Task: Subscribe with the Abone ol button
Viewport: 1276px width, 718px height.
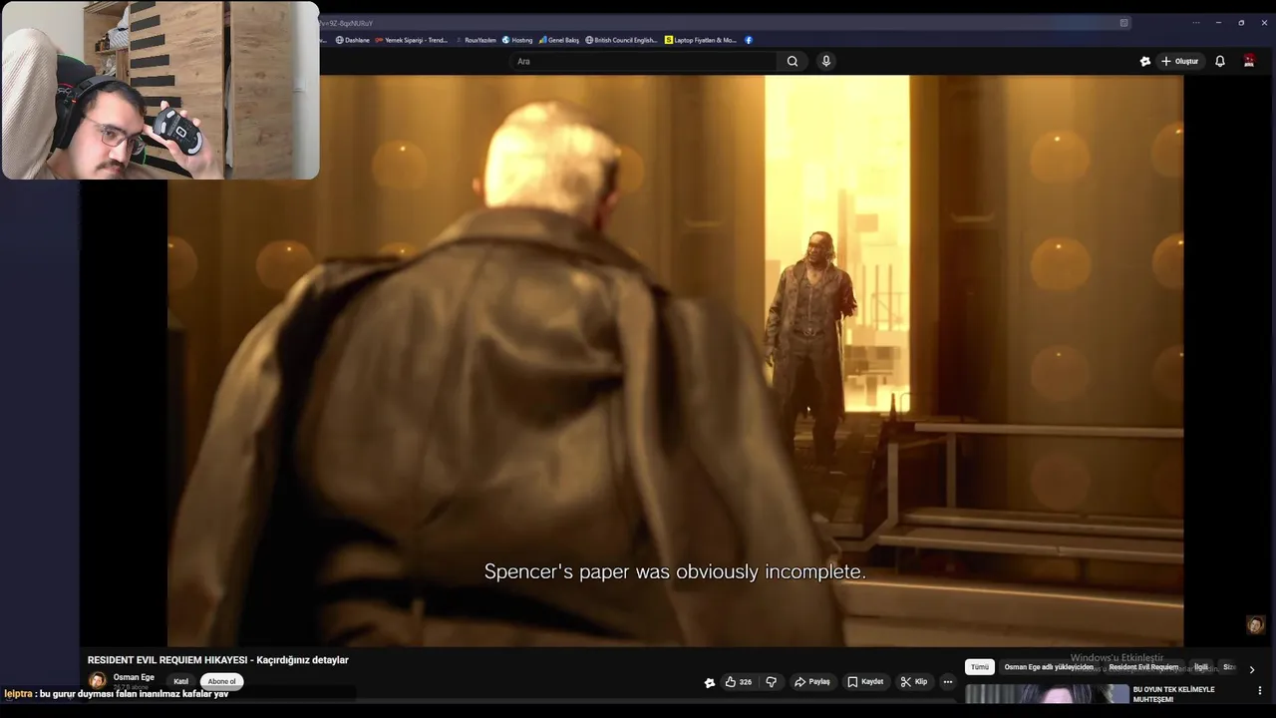Action: tap(221, 682)
